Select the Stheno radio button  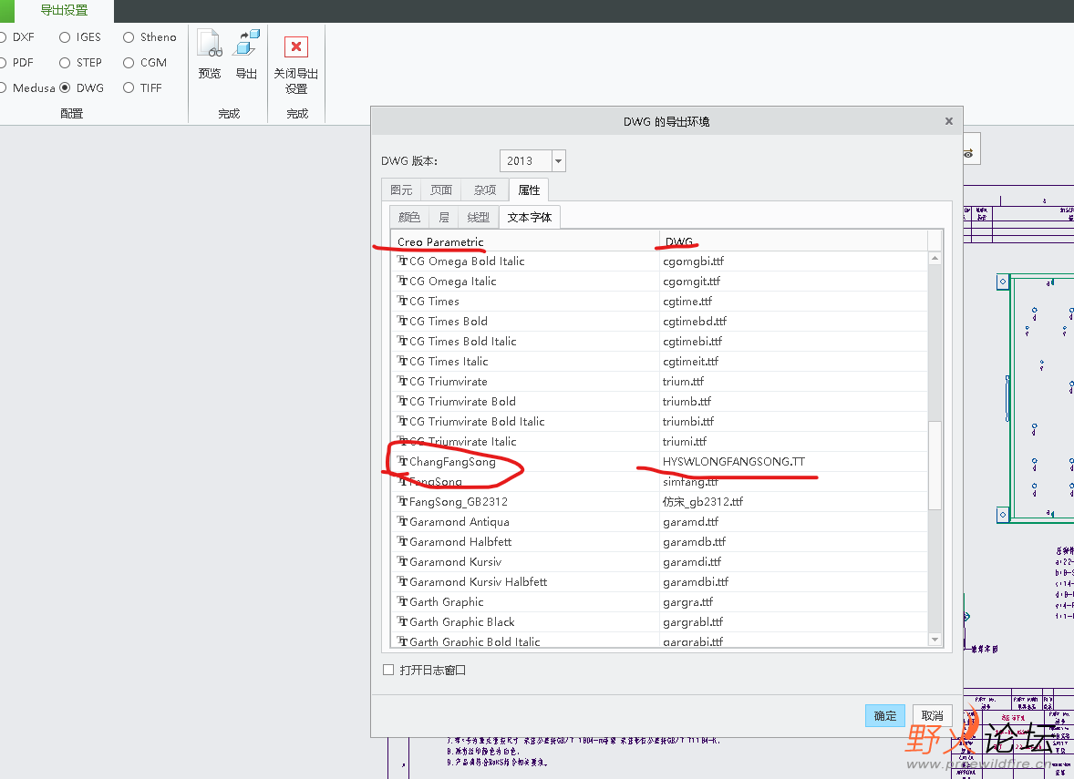(129, 37)
